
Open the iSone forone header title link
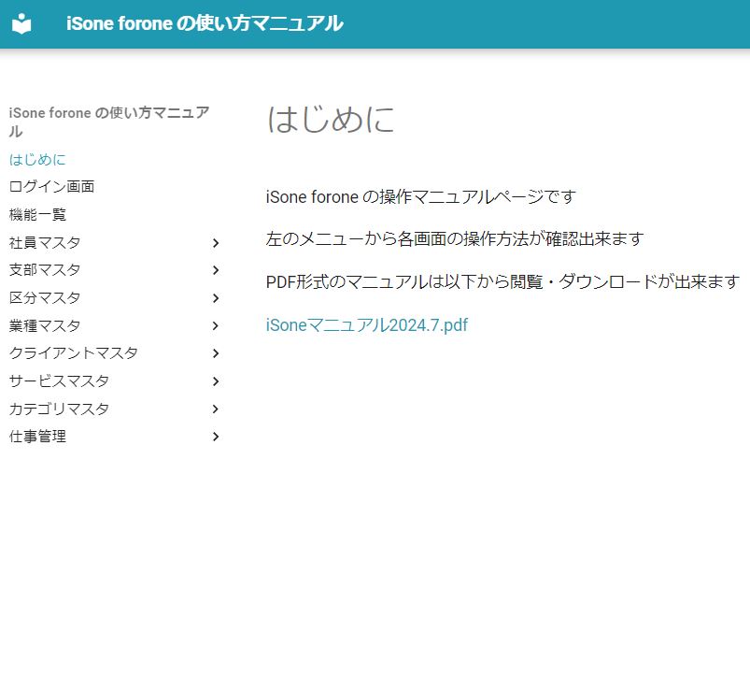(x=205, y=24)
